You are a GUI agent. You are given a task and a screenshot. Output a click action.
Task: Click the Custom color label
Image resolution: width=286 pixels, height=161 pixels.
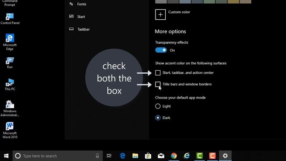pyautogui.click(x=179, y=12)
